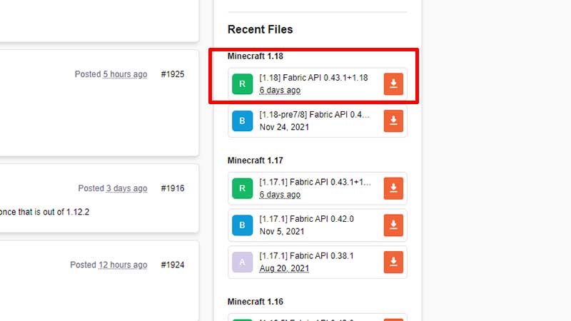Viewport: 571px width, 321px height.
Task: Open the [1.17.1] Fabric API 0.38.1 link
Action: [307, 256]
